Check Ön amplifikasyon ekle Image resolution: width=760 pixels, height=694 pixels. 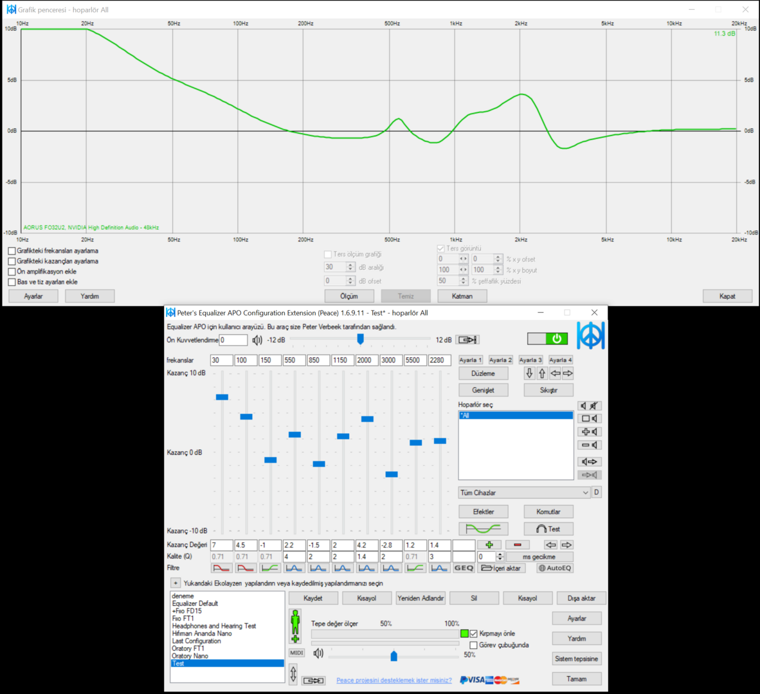point(12,272)
